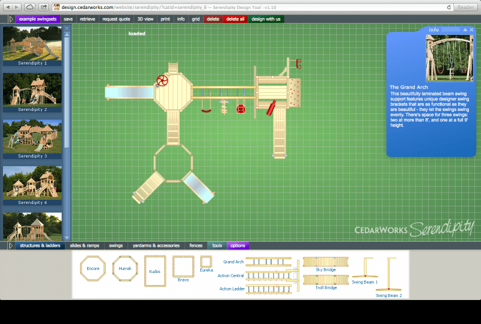Choose the Swing Beam 2 piece

388,274
